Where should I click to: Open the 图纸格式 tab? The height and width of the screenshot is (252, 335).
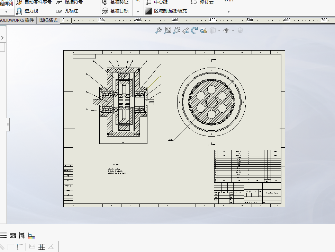(48, 20)
